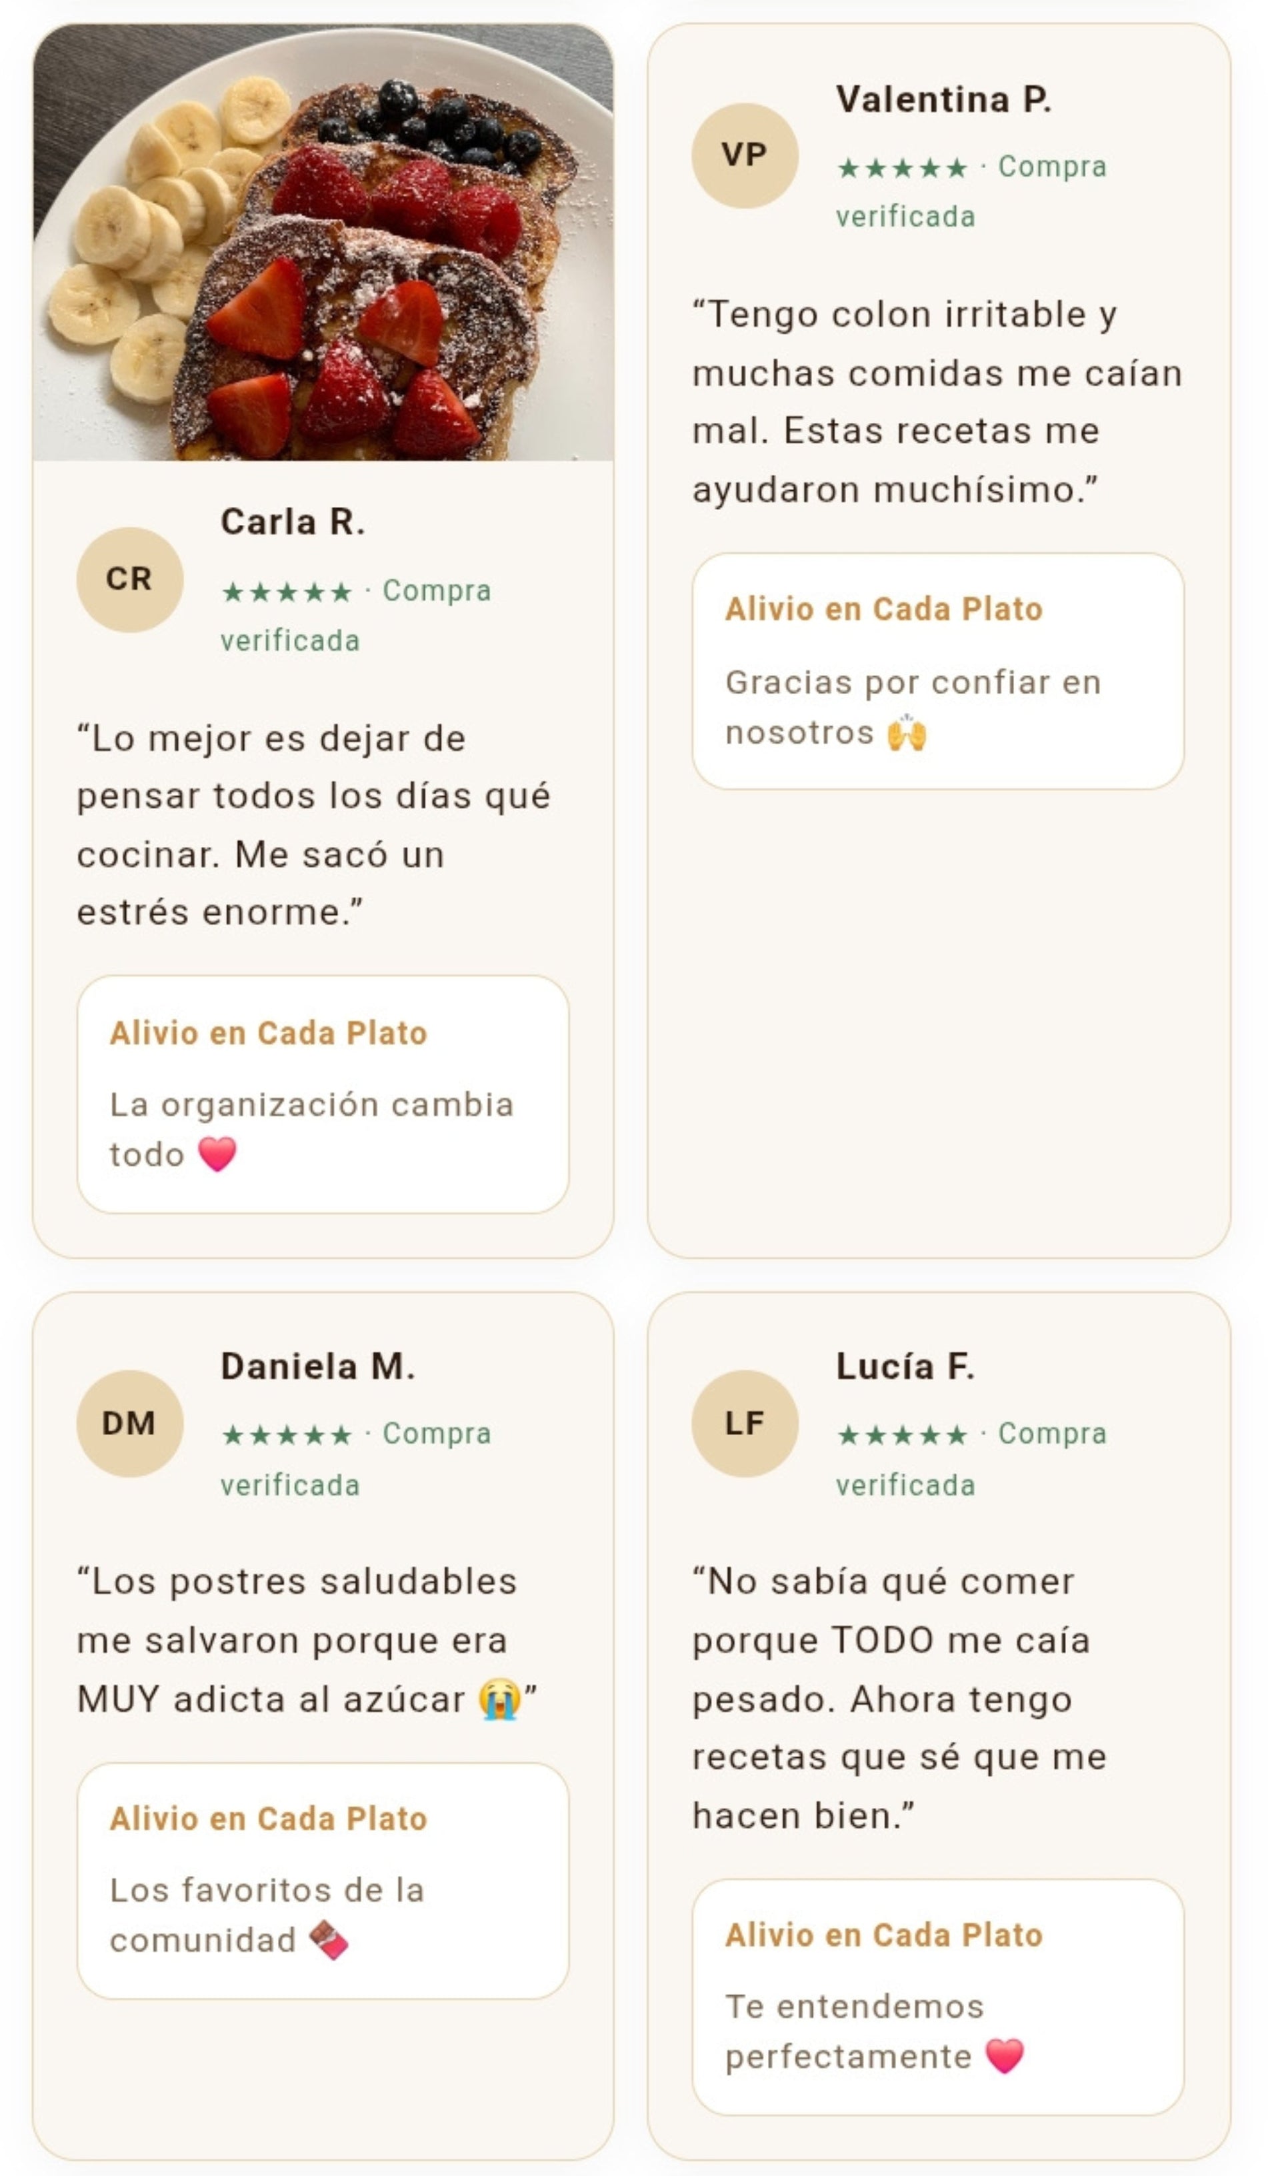Click Daniela M.'s Compra verificada label
The image size is (1268, 2176).
click(355, 1459)
